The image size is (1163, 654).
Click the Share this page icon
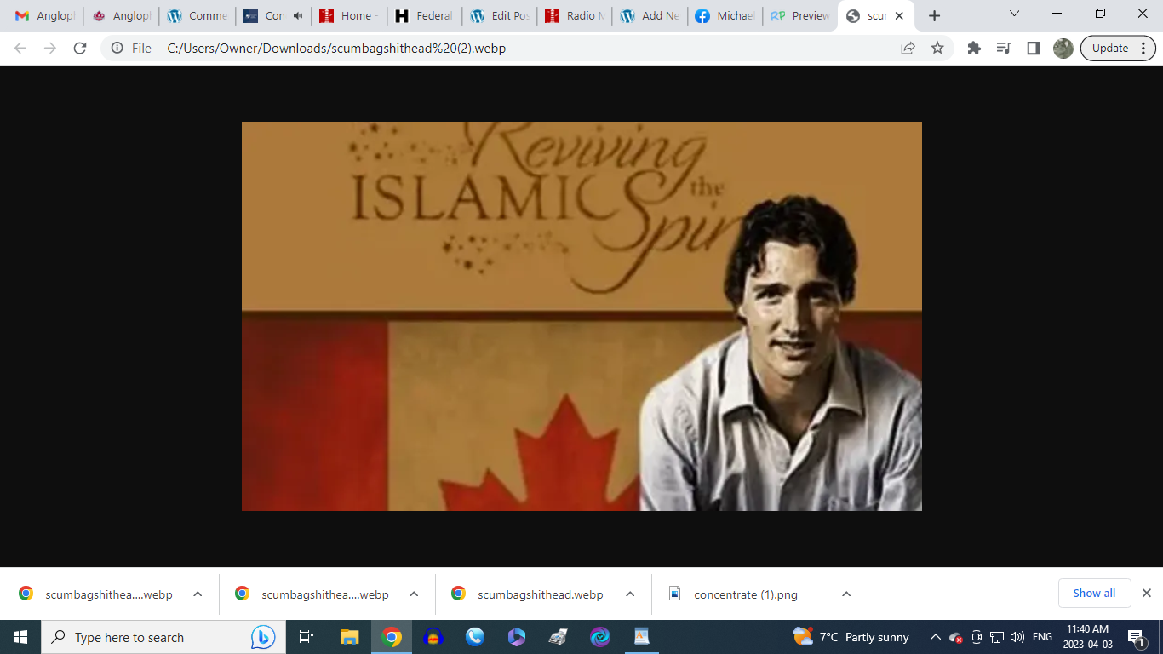[x=908, y=49]
